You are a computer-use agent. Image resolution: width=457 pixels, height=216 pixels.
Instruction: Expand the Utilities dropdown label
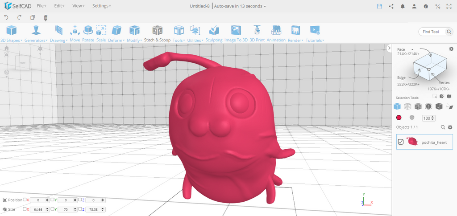(195, 40)
